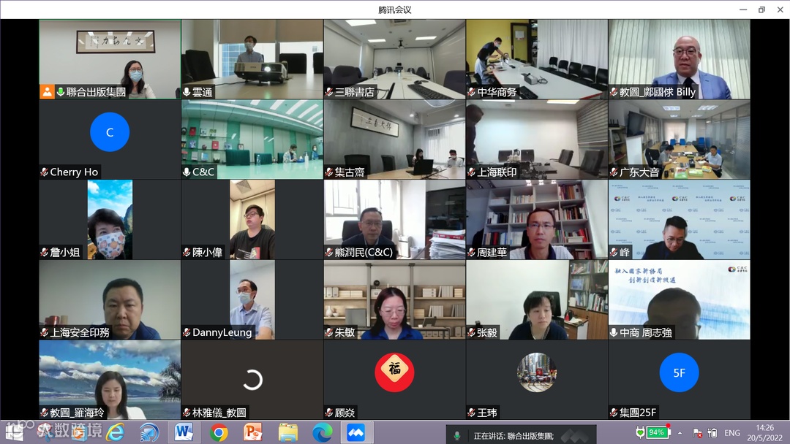Select the C&C meeting room video
The image size is (790, 444).
coord(252,139)
